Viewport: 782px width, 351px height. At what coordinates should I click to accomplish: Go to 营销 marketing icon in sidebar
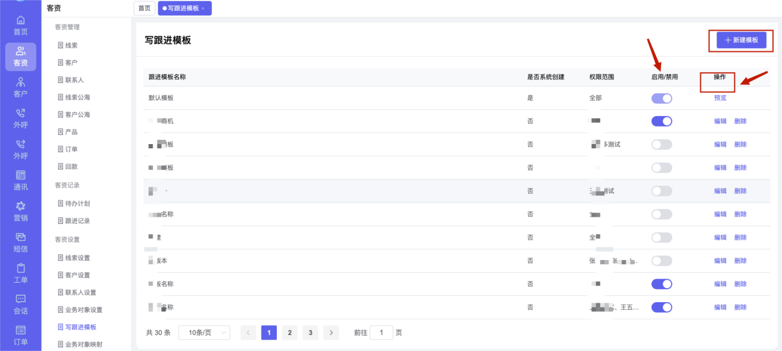pyautogui.click(x=20, y=212)
